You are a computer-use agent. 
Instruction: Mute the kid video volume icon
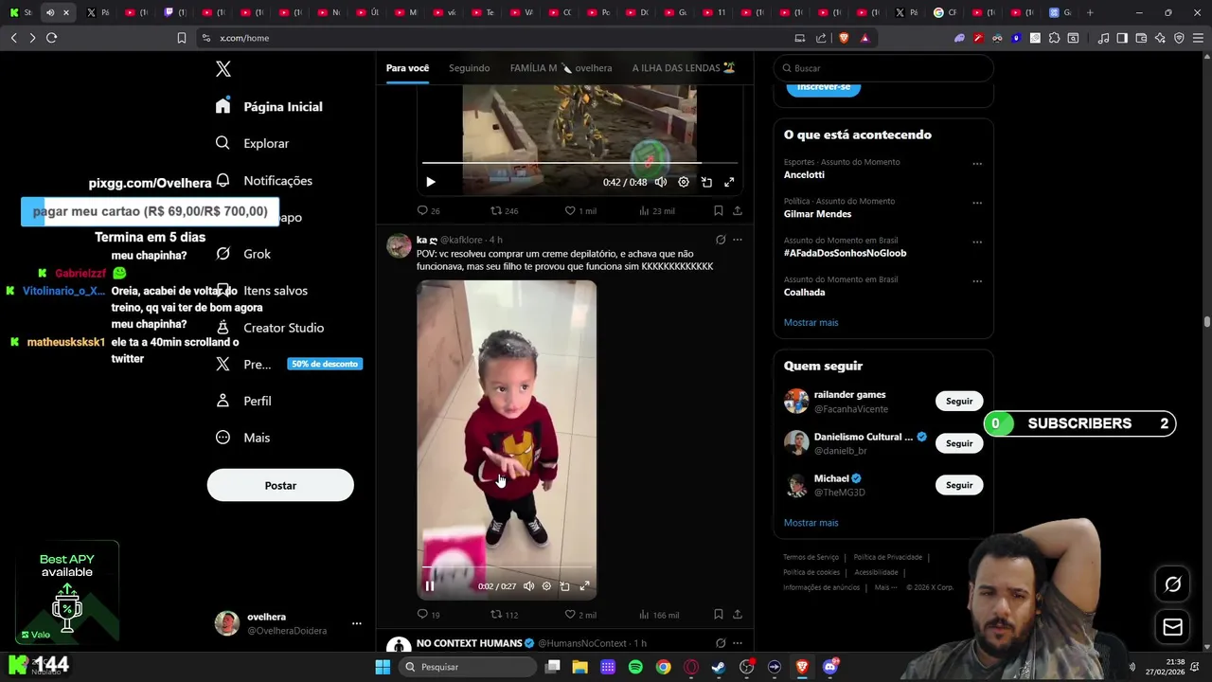click(x=528, y=586)
